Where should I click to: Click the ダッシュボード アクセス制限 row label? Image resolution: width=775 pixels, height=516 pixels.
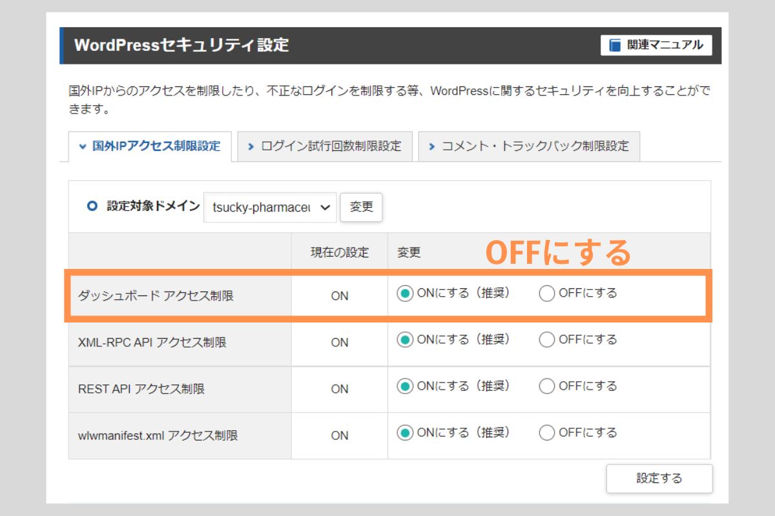click(156, 296)
